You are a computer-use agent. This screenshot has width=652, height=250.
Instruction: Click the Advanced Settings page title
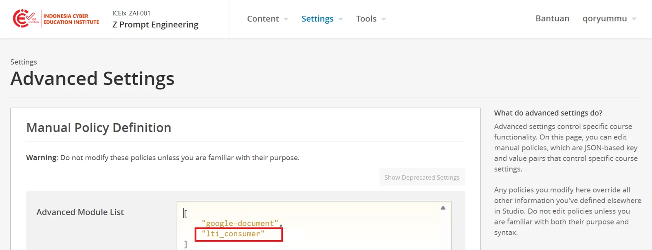click(93, 78)
